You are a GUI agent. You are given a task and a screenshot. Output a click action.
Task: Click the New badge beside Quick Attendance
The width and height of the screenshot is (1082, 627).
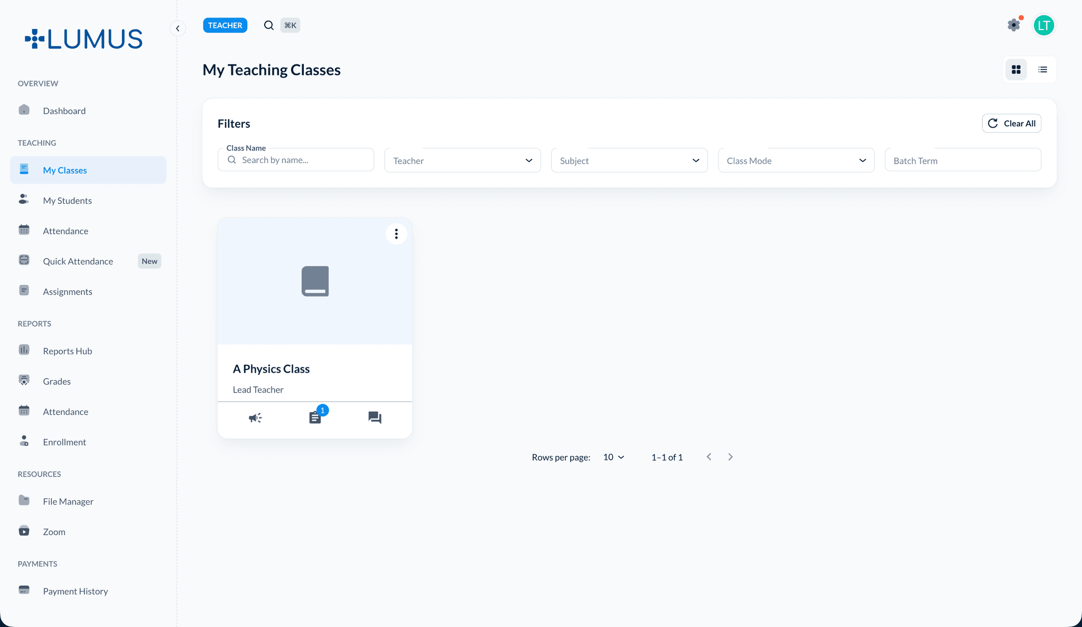tap(150, 261)
